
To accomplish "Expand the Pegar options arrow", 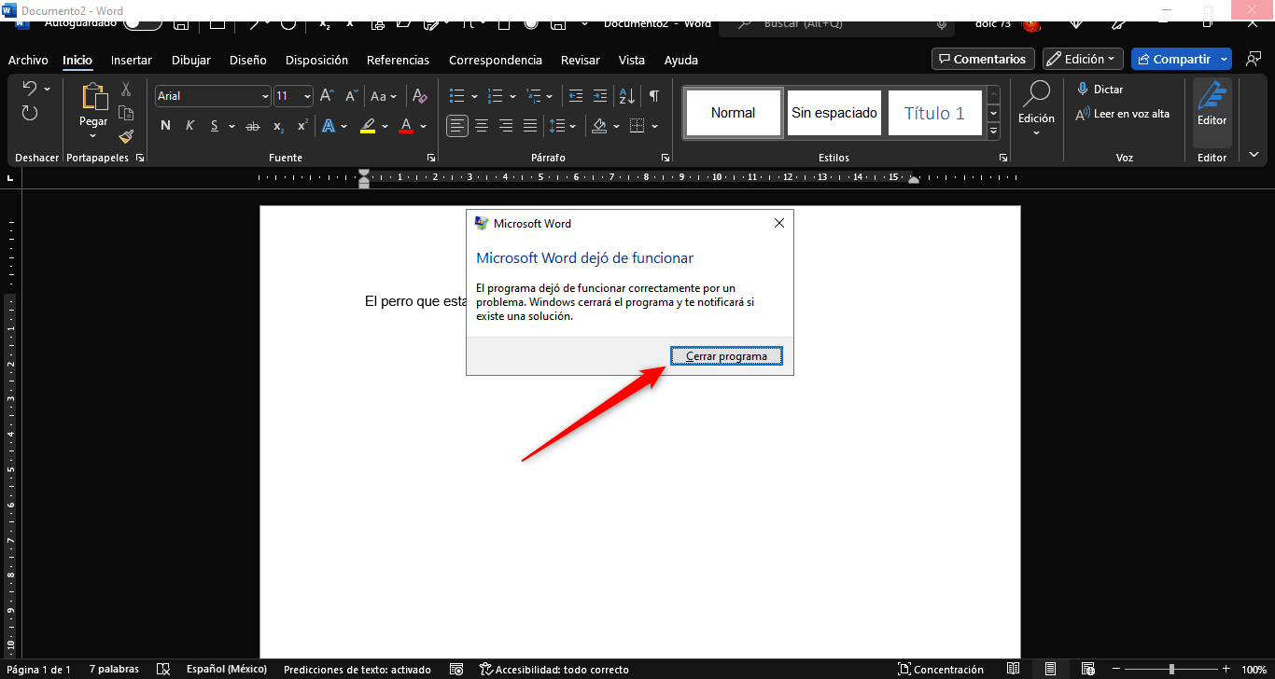I will [93, 137].
